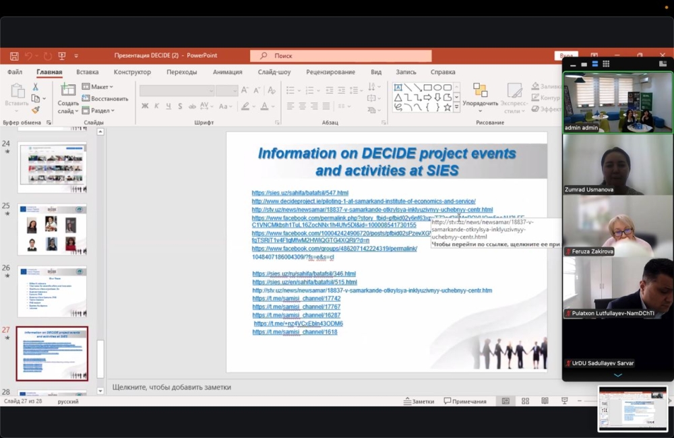
Task: Select the Cut scissors icon
Action: pyautogui.click(x=35, y=87)
